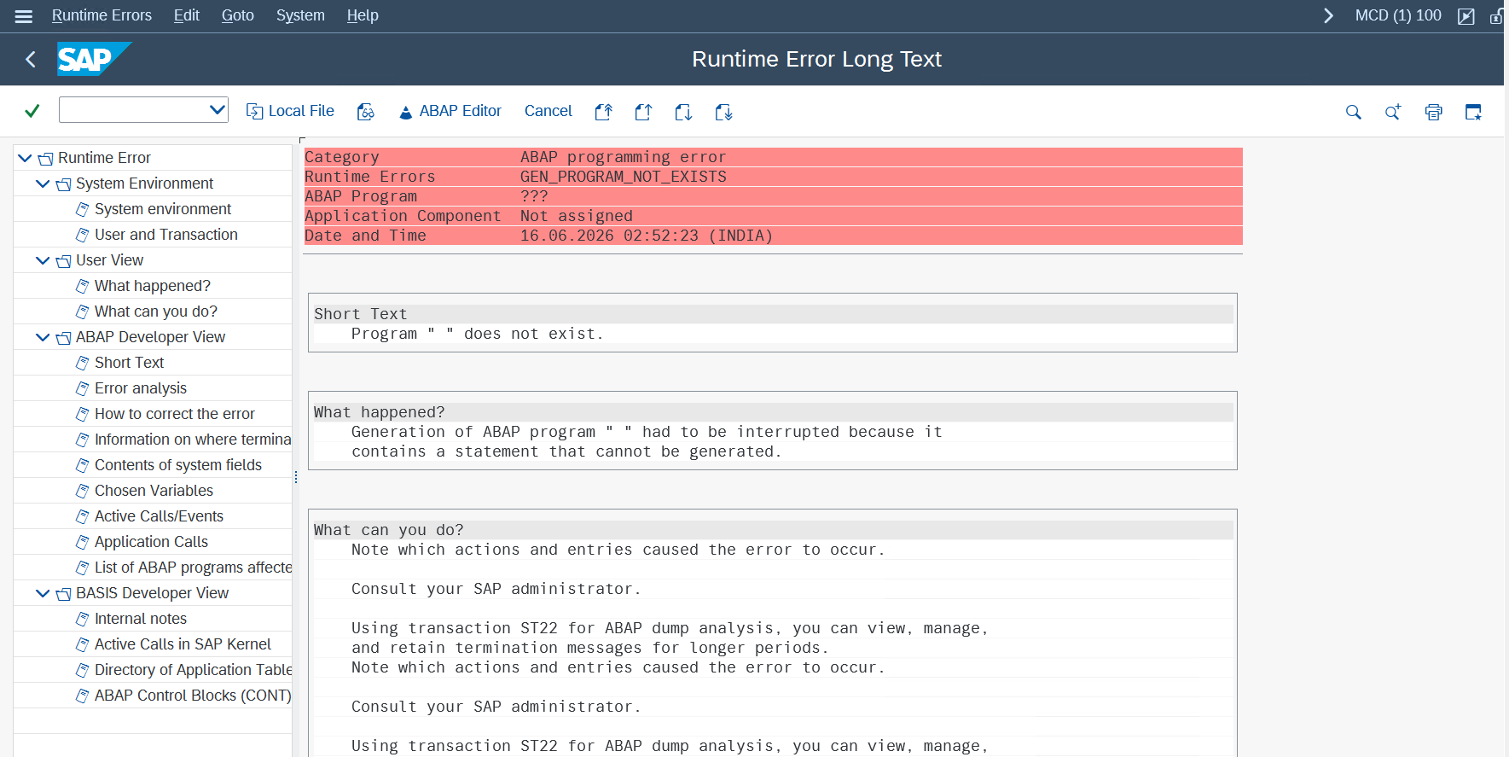This screenshot has height=757, width=1509.
Task: Print the runtime error text
Action: pyautogui.click(x=1434, y=112)
